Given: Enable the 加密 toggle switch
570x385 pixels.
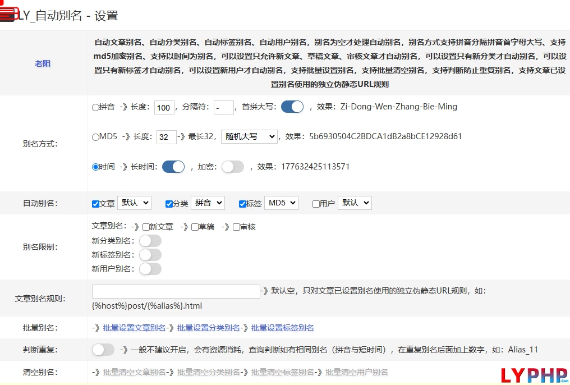Looking at the screenshot, I should pos(233,167).
